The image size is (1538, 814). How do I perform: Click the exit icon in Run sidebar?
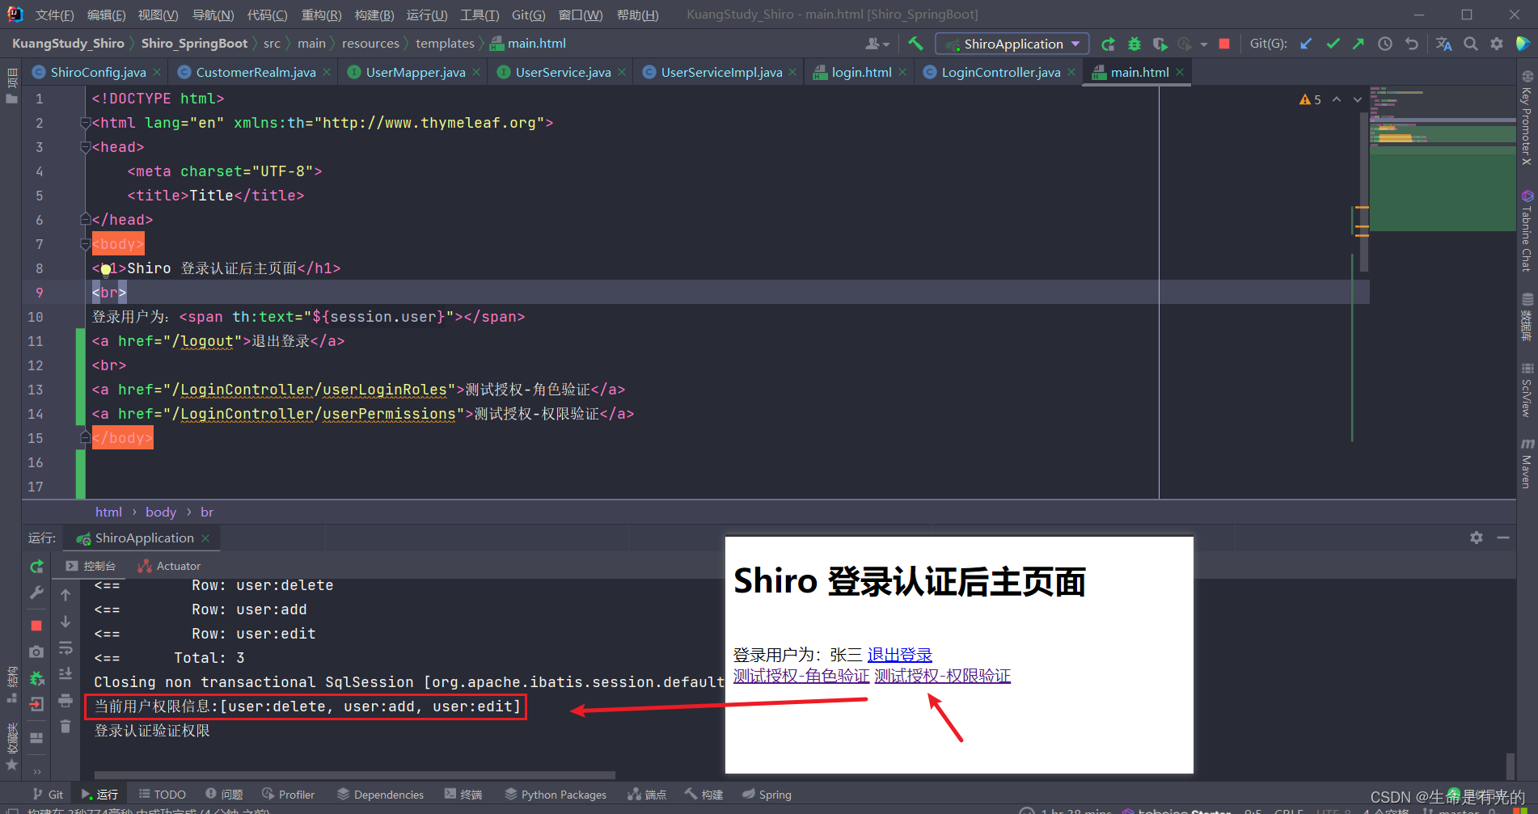click(36, 704)
